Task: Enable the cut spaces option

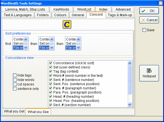Action: [x=15, y=84]
